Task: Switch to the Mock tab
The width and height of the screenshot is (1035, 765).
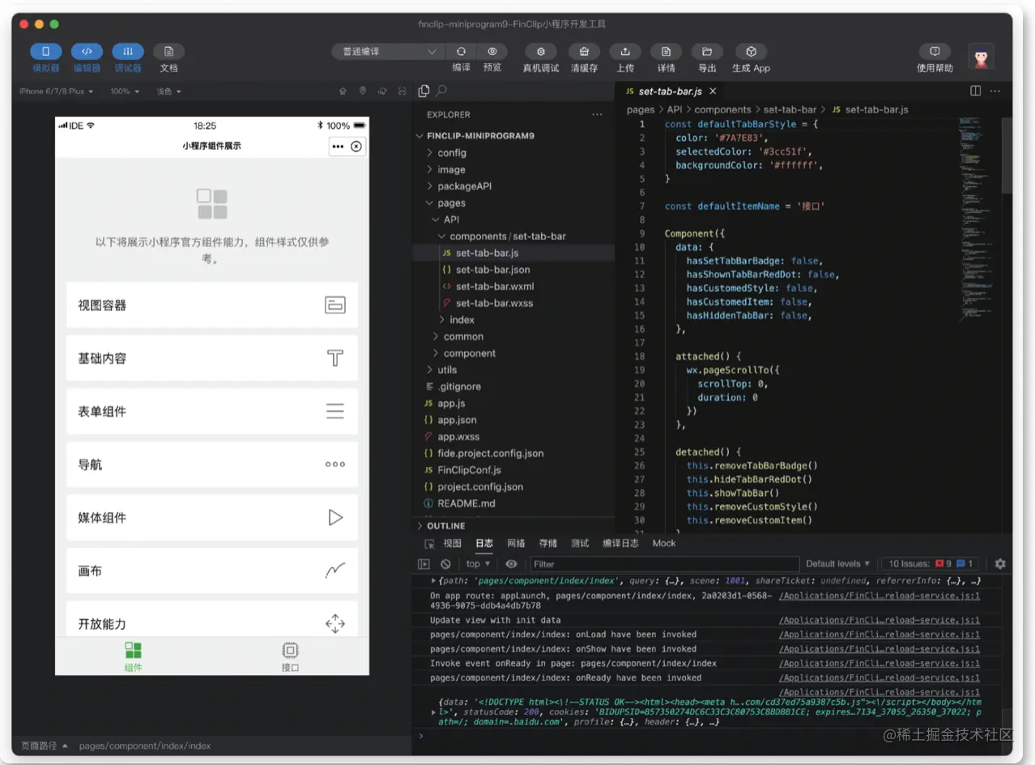Action: click(x=664, y=543)
